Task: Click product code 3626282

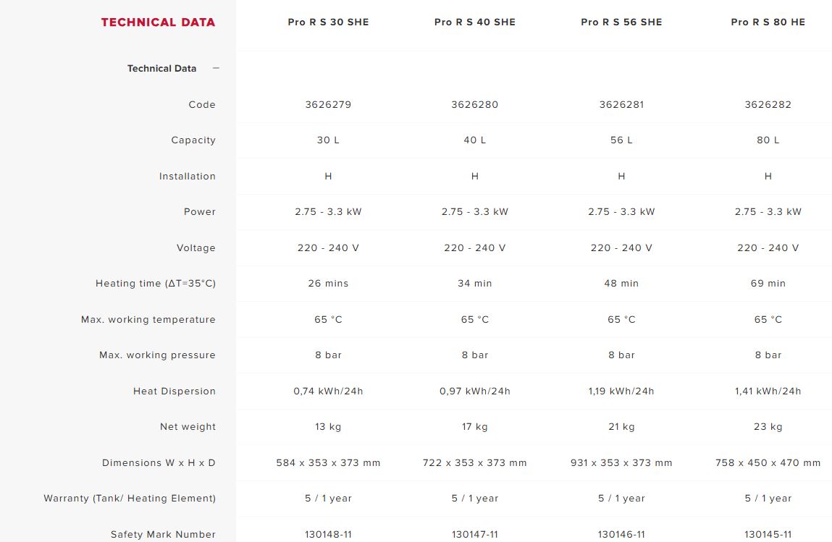Action: click(768, 105)
